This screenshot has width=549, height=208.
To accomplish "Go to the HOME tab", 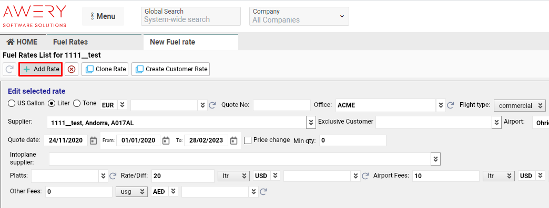I will click(x=22, y=42).
